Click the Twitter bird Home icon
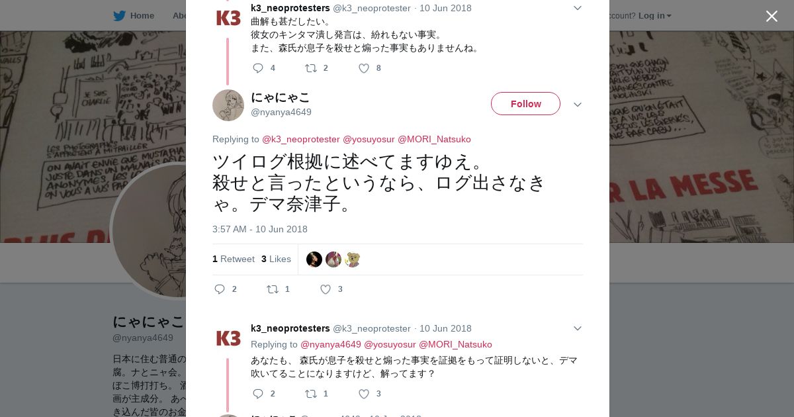This screenshot has width=794, height=417. (x=119, y=15)
